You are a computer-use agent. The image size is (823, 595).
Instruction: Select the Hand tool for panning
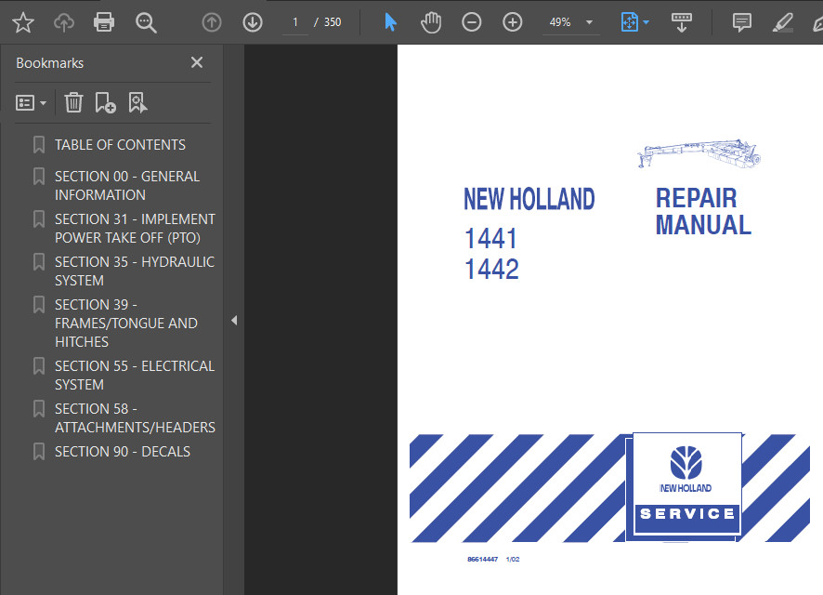coord(431,21)
